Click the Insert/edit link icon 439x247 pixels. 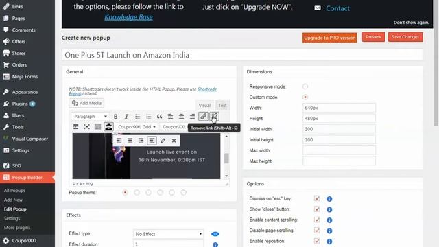(x=203, y=117)
